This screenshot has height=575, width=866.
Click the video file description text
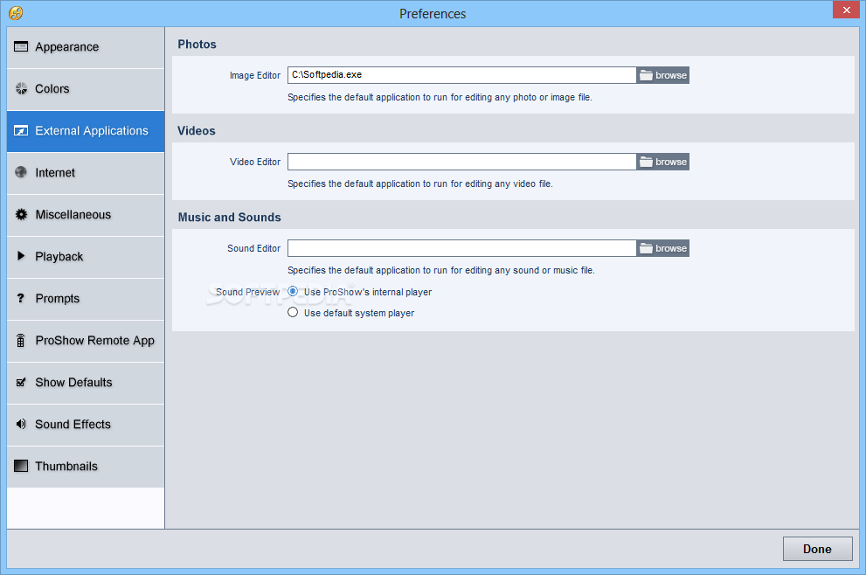pyautogui.click(x=419, y=184)
